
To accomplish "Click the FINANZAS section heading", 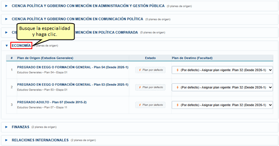I will 20,127.
